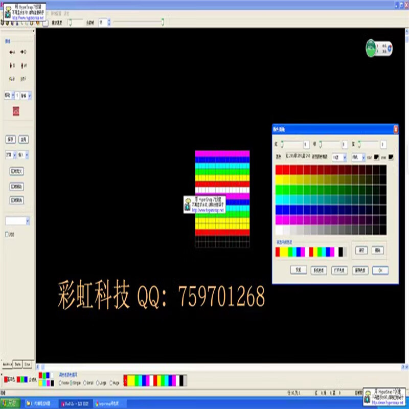The image size is (409, 409).
Task: Click the blue value field in color dialog
Action: (x=383, y=144)
